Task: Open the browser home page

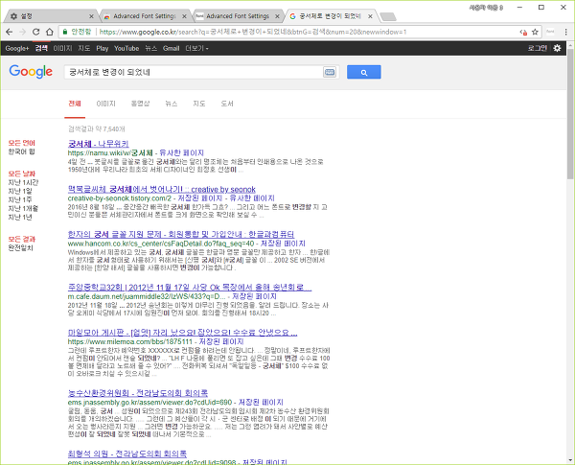Action: click(x=50, y=32)
